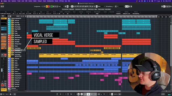Select the Glue tool

pyautogui.click(x=80, y=6)
